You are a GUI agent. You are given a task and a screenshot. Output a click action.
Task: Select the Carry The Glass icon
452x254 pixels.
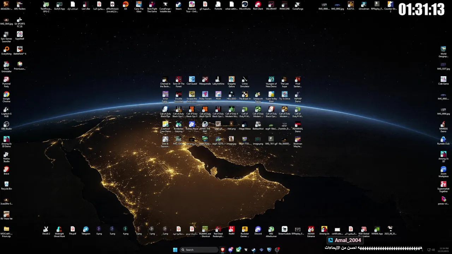[x=139, y=7]
